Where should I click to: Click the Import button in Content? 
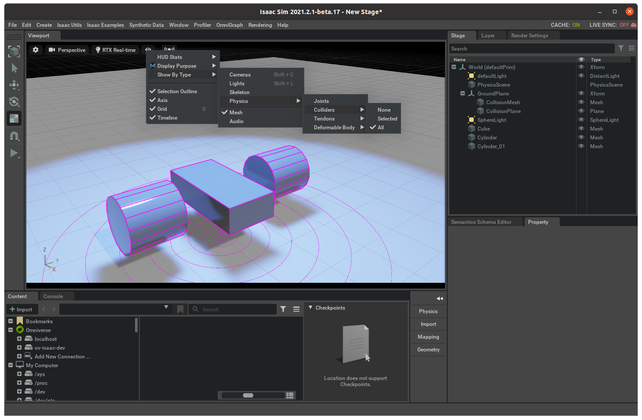pyautogui.click(x=21, y=309)
